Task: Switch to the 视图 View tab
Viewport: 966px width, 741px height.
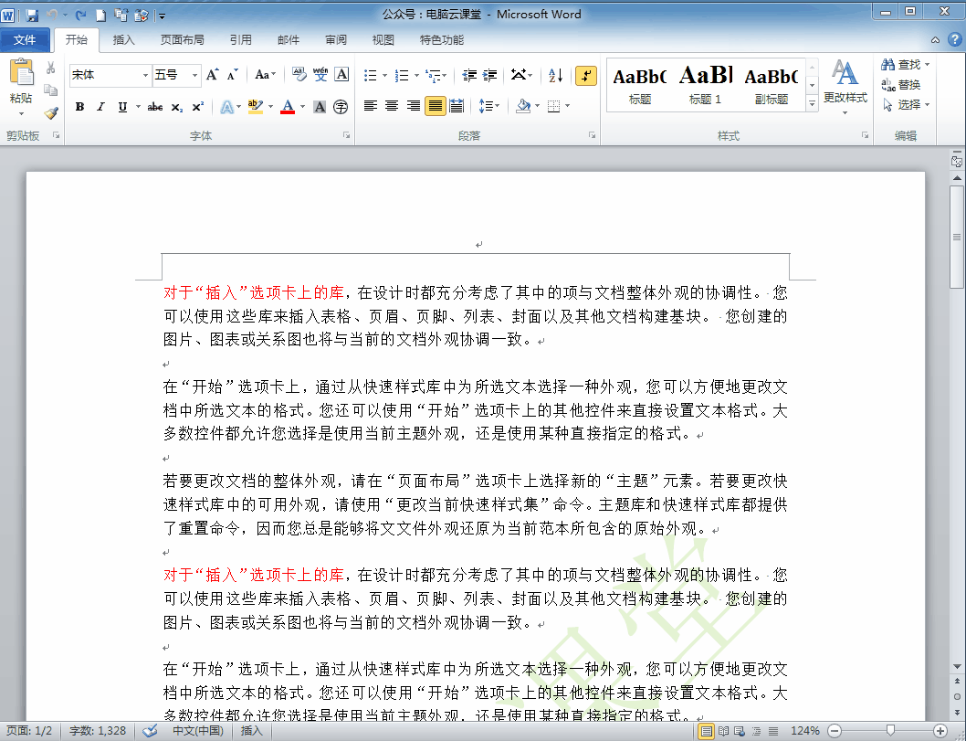Action: point(383,40)
